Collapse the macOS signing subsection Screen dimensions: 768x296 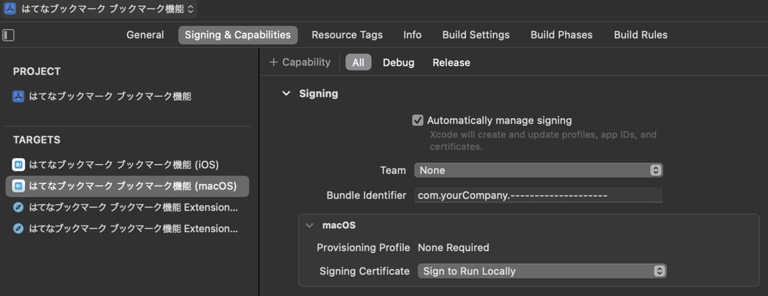[310, 226]
